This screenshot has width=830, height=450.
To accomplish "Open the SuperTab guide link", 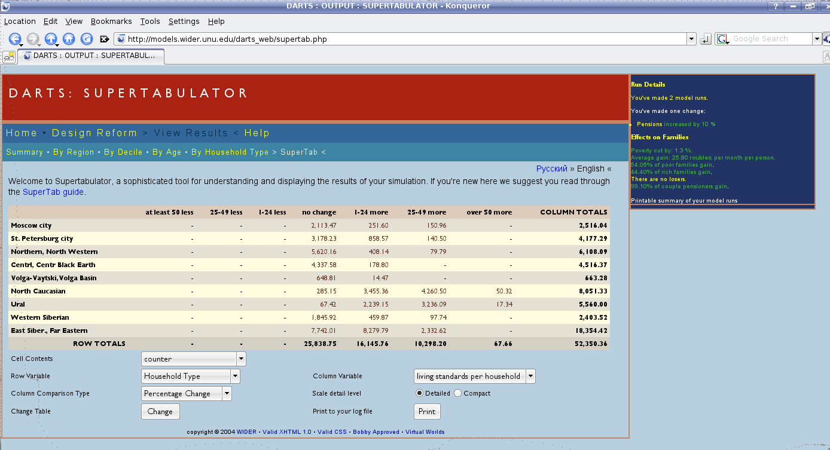I will (x=53, y=192).
